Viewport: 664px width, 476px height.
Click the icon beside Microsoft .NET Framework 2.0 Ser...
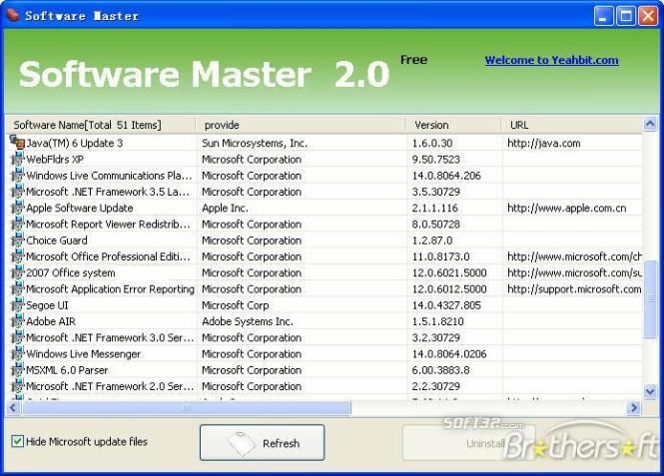coord(17,386)
